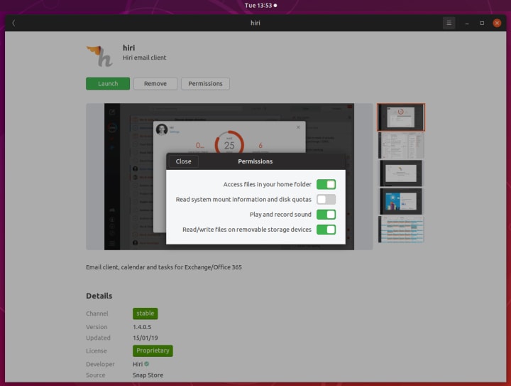The width and height of the screenshot is (511, 386).
Task: Click the Hiri developer name
Action: pyautogui.click(x=138, y=364)
